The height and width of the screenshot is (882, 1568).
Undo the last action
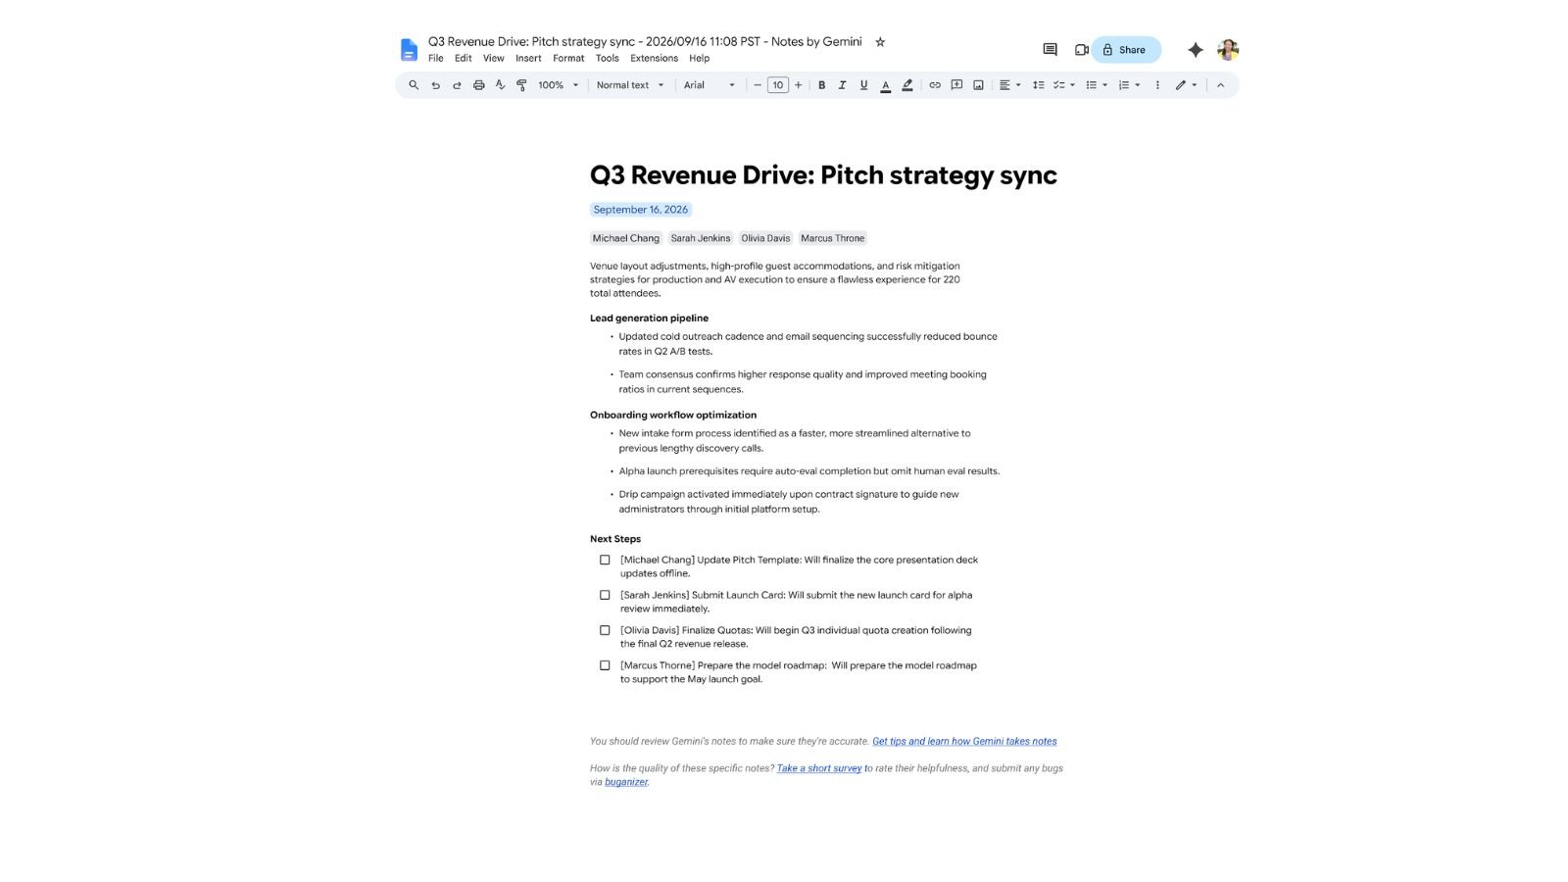click(435, 85)
